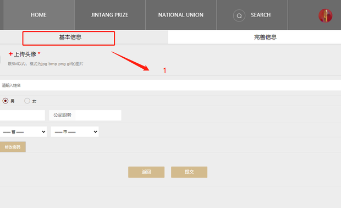Click the SEARCH label in the navbar

click(x=261, y=15)
